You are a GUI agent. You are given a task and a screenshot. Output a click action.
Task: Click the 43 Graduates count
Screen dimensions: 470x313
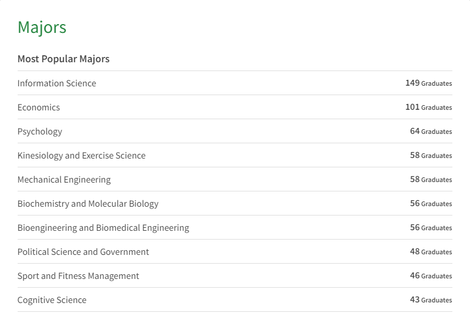[x=431, y=299]
